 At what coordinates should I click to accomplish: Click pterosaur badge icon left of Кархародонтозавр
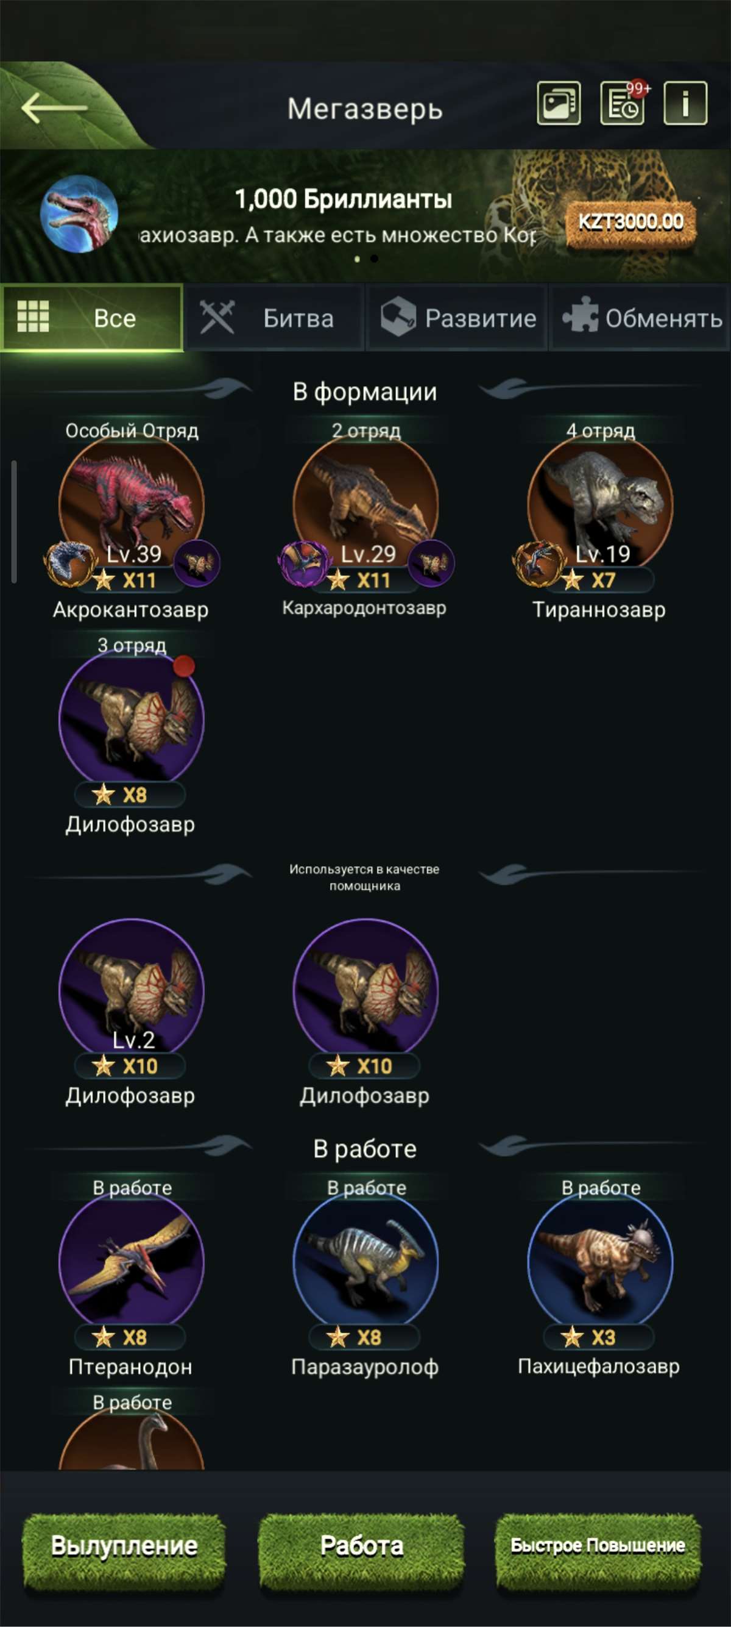tap(303, 562)
